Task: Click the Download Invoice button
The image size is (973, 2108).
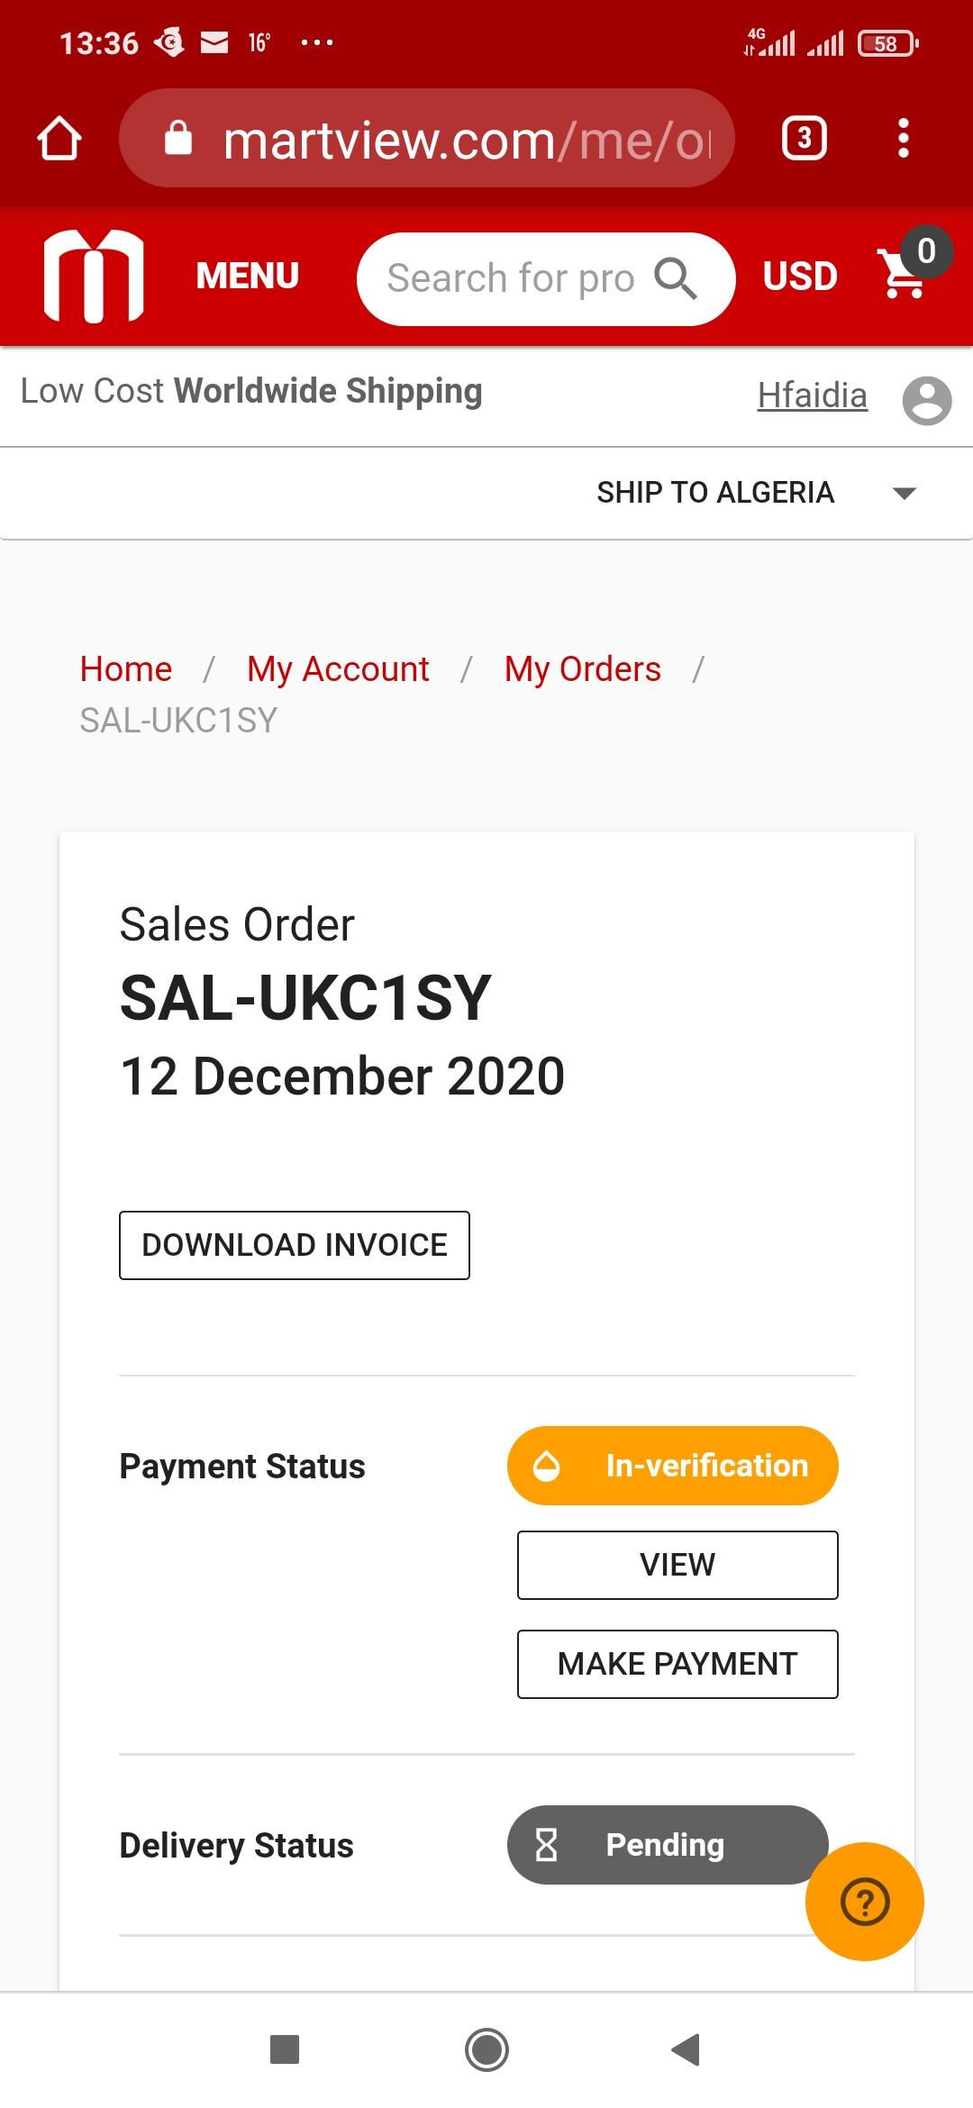Action: (x=295, y=1245)
